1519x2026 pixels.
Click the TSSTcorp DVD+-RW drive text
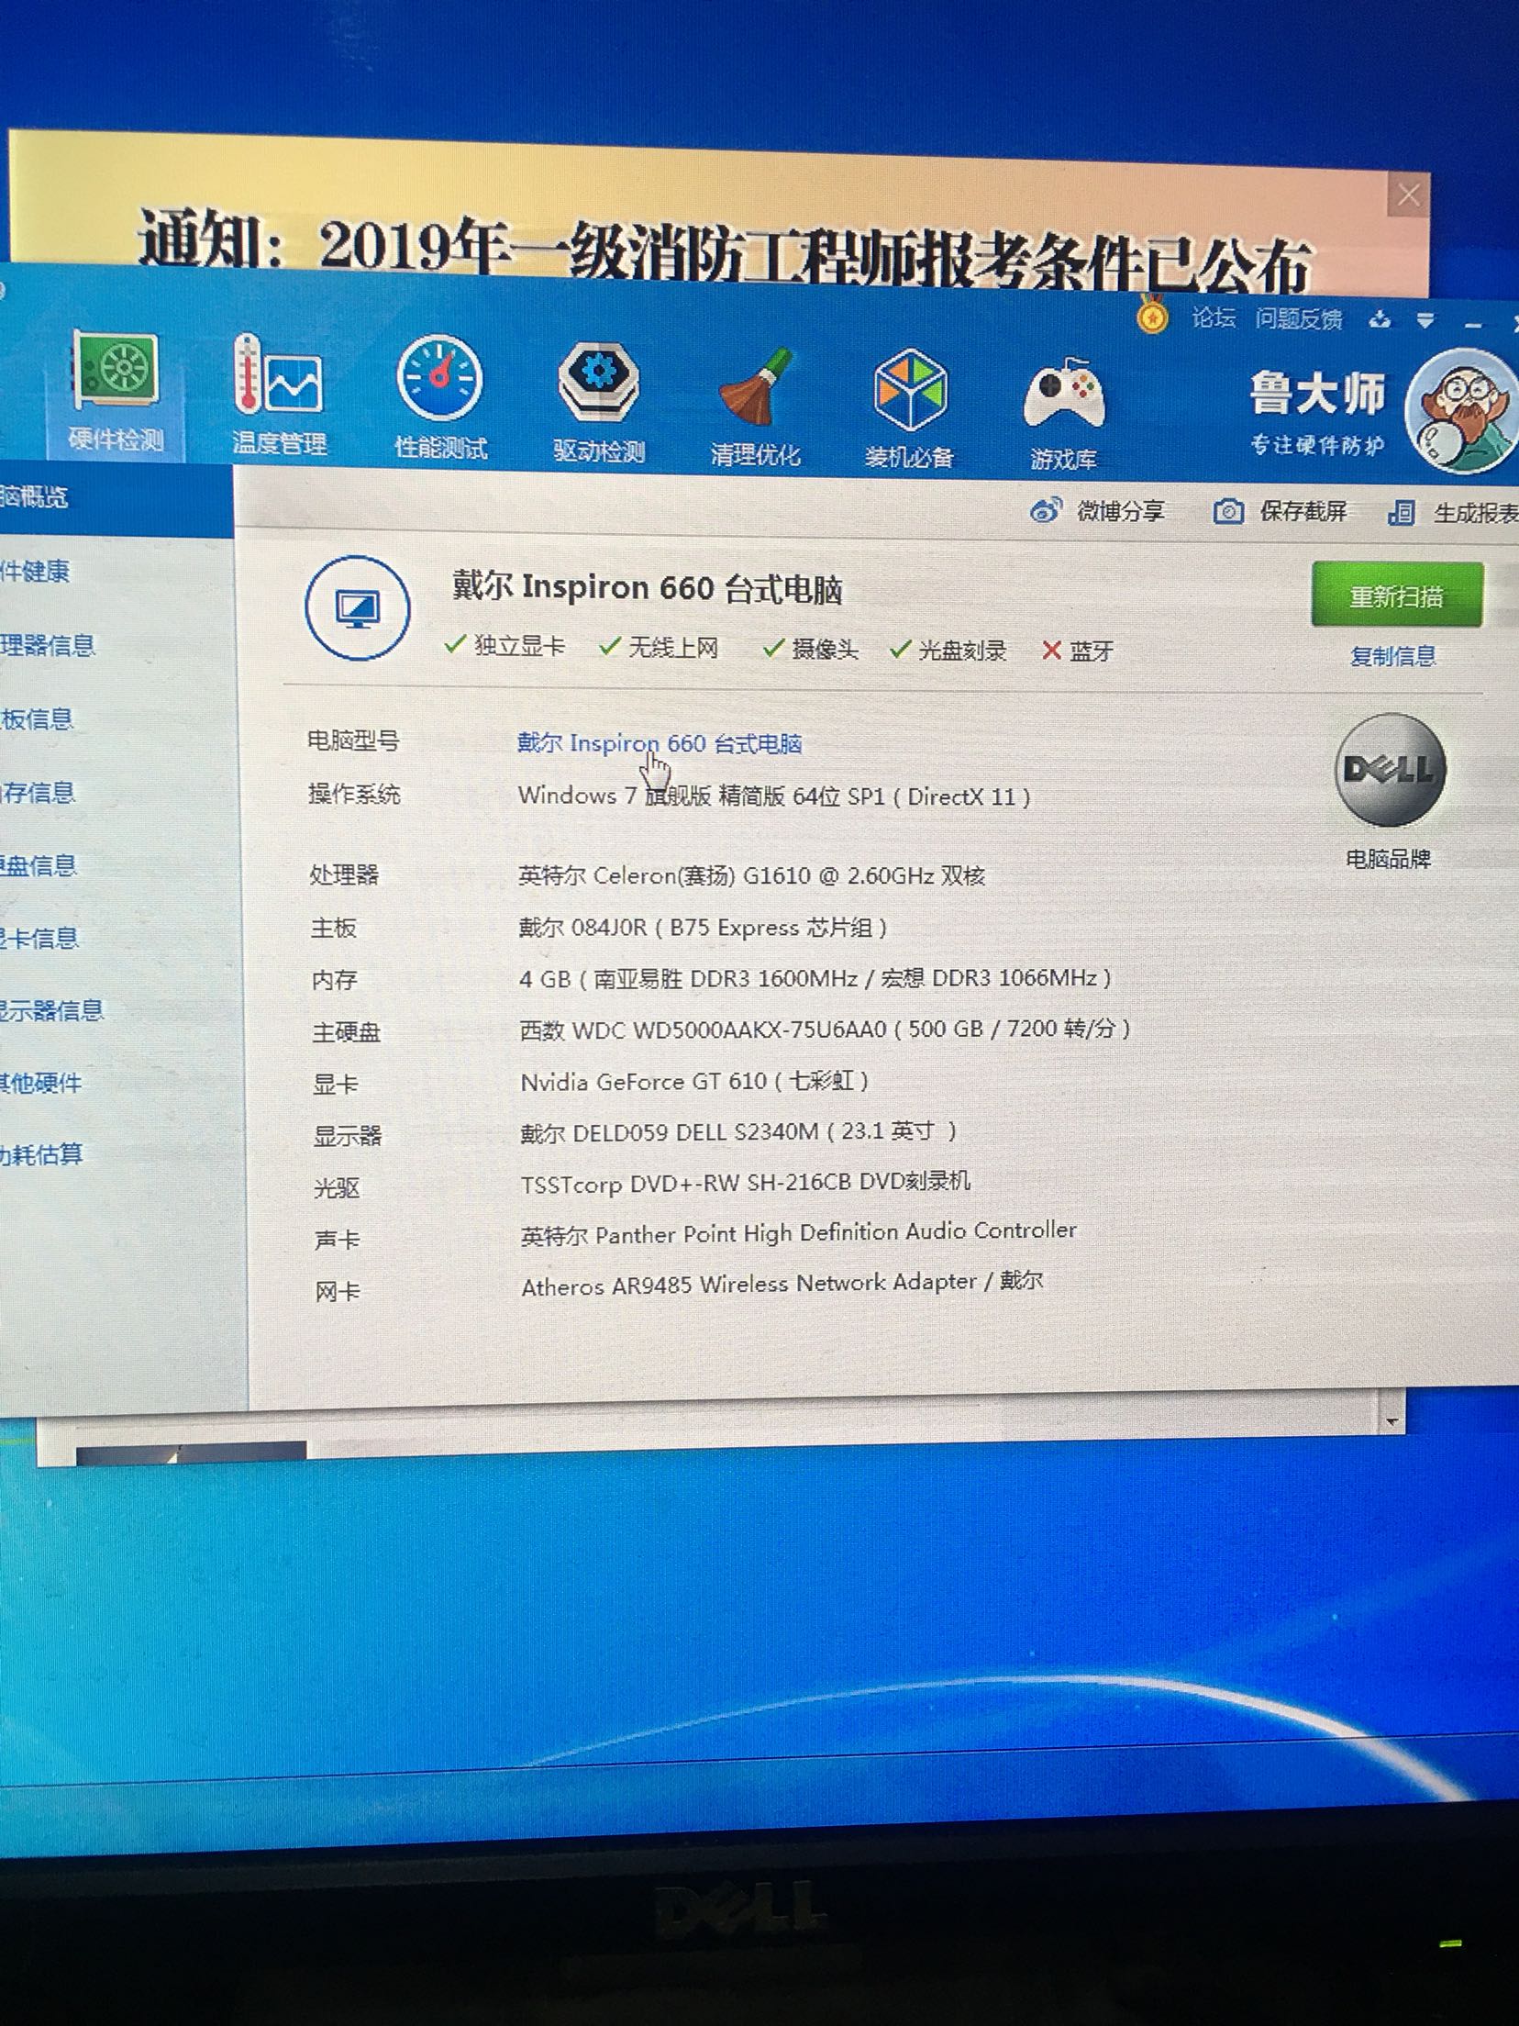[746, 1183]
